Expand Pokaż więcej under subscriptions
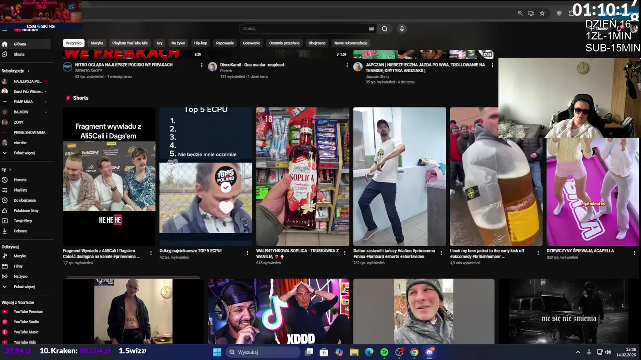 25,153
